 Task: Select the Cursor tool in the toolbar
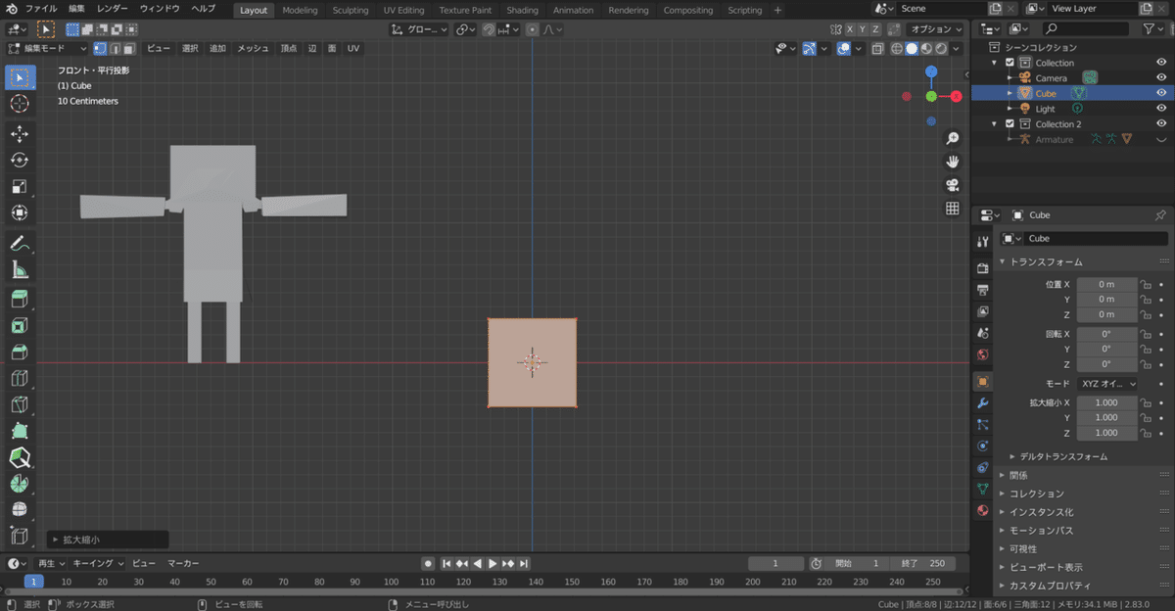(x=20, y=104)
